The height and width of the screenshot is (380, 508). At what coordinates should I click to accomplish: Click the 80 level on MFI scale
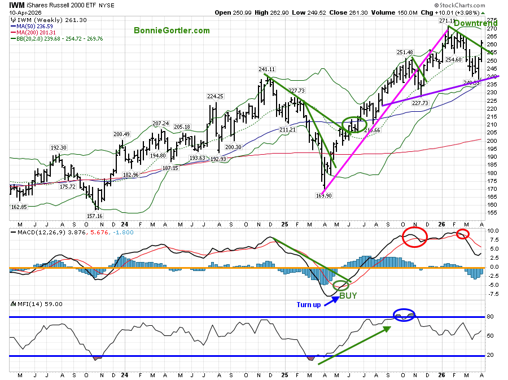pos(491,317)
